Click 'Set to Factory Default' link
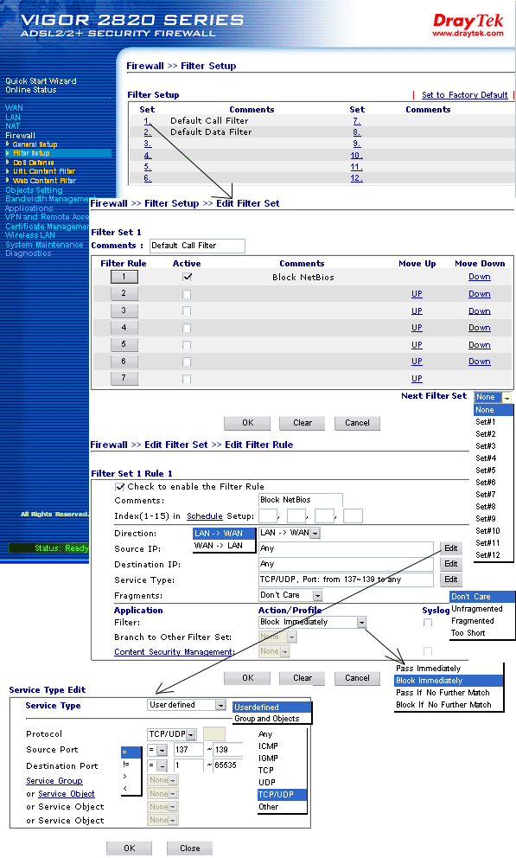This screenshot has height=858, width=516. click(x=465, y=94)
